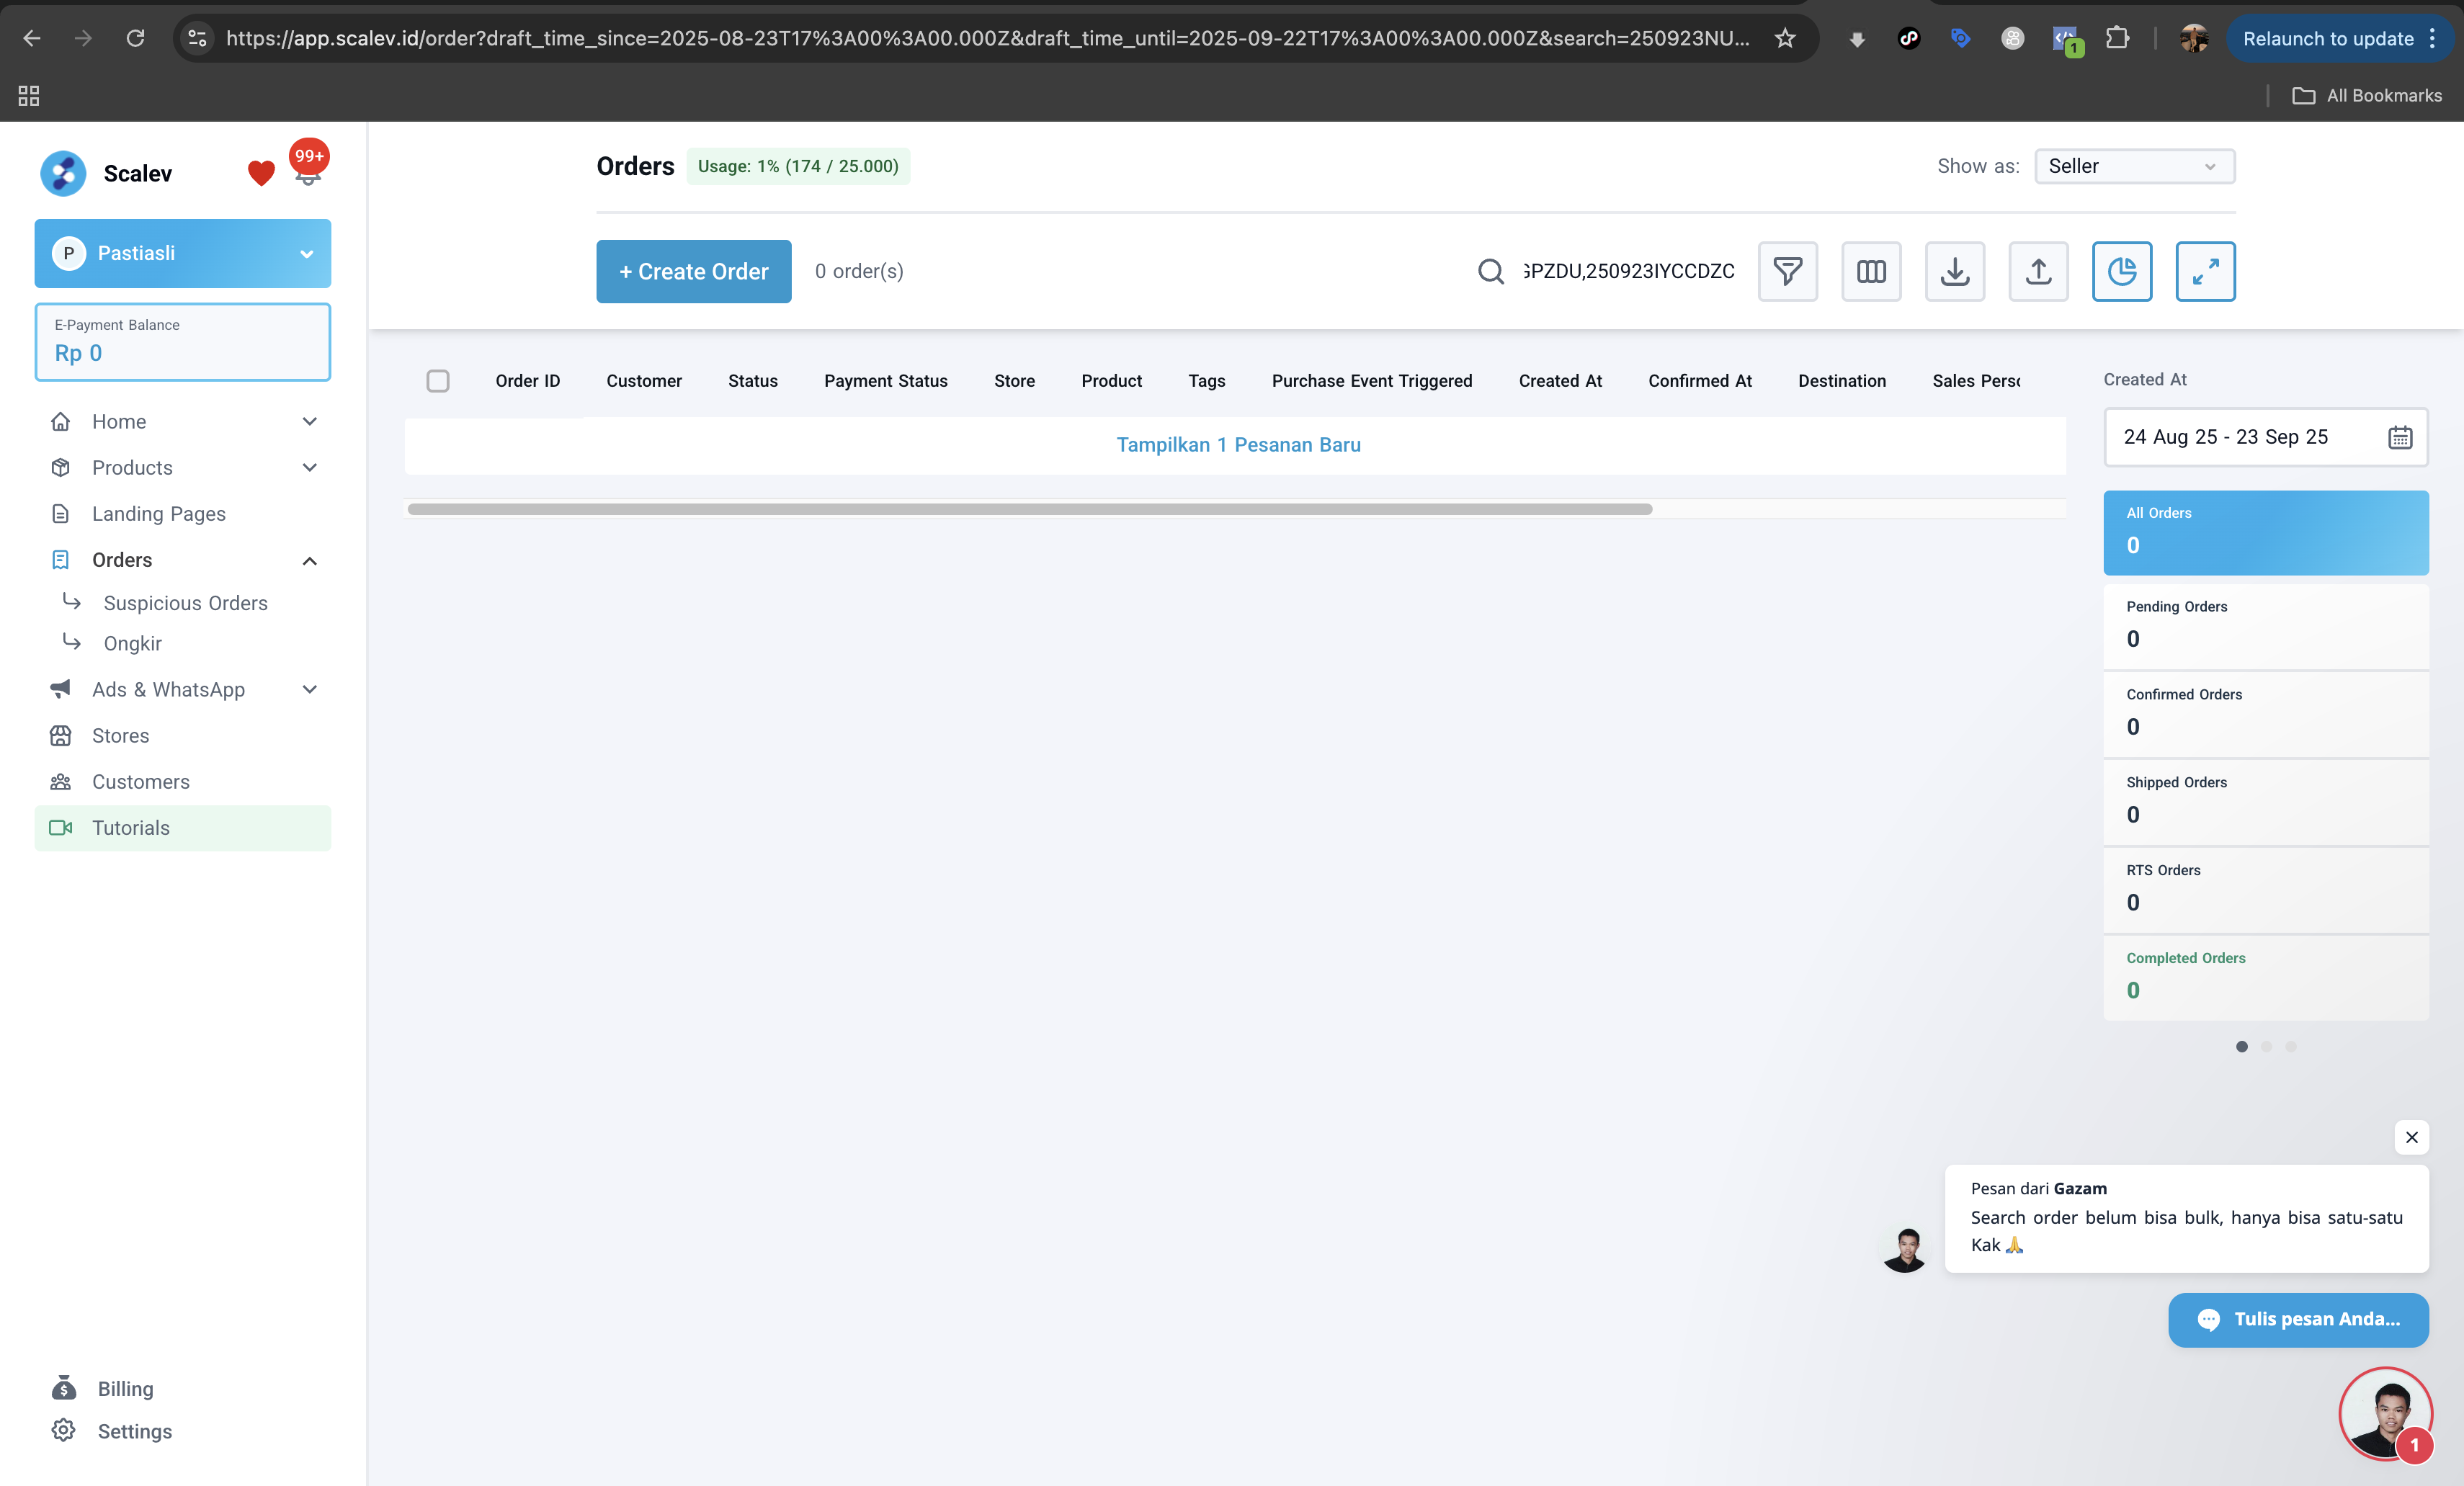Screen dimensions: 2464x1486
Task: Open the Chrome extensions puzzle icon
Action: [x=2117, y=38]
